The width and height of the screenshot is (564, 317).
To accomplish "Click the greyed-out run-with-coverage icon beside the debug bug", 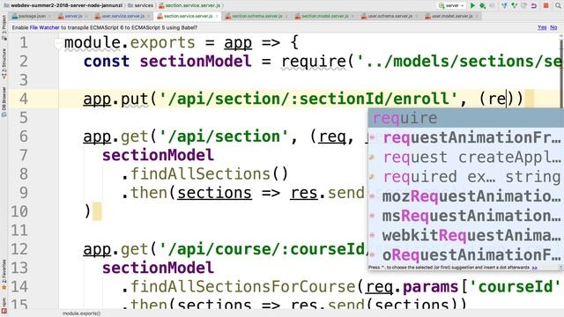I will pos(493,5).
